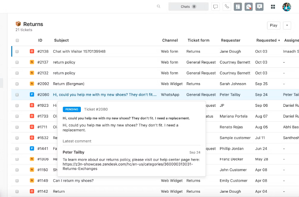299x197 pixels.
Task: Click the Channel column header
Action: [x=170, y=40]
